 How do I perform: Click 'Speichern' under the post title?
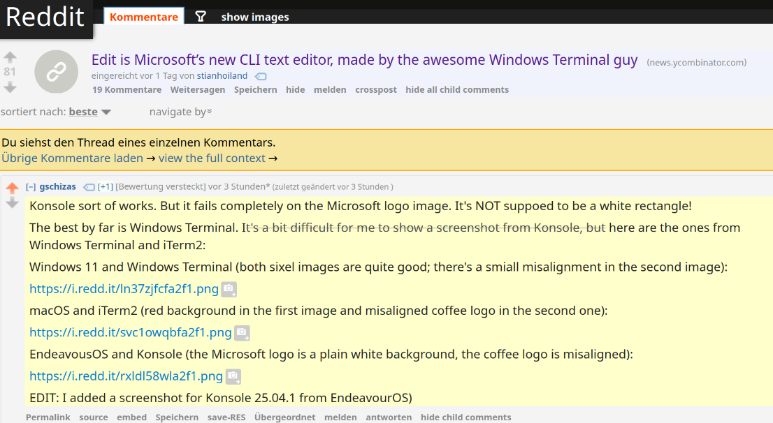pos(255,89)
